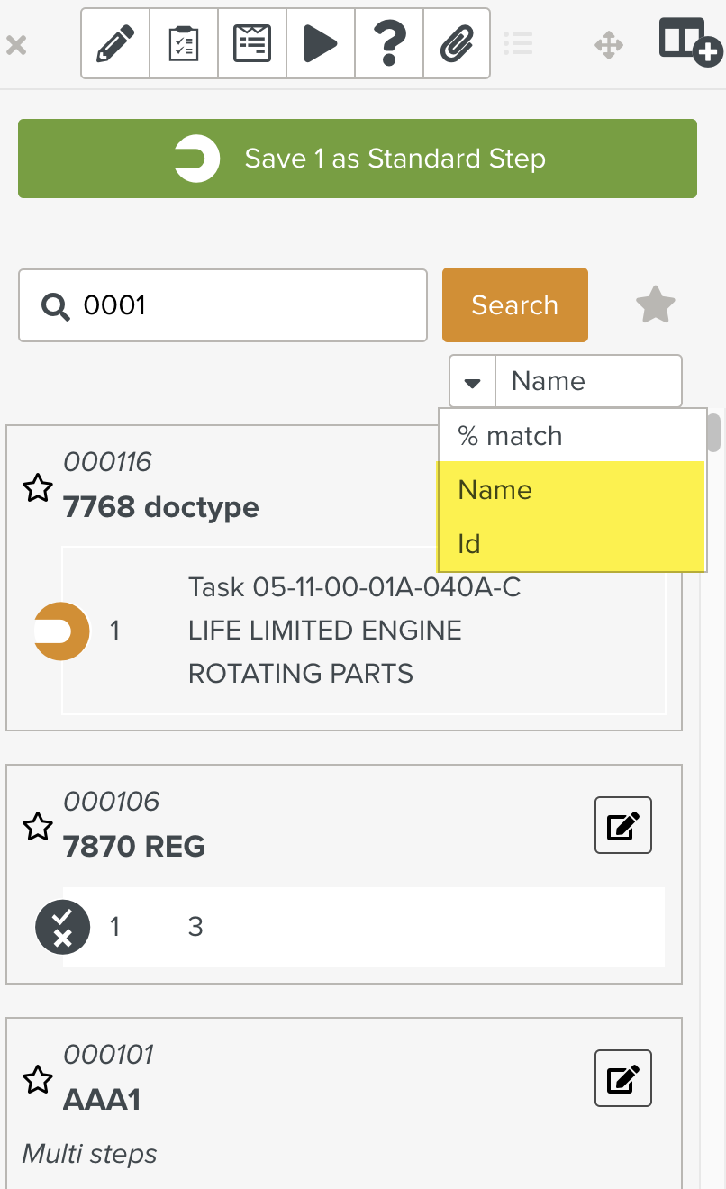
Task: Open help with the question mark icon
Action: (x=389, y=43)
